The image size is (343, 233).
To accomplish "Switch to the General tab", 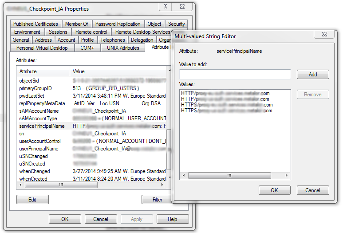I will pyautogui.click(x=21, y=40).
